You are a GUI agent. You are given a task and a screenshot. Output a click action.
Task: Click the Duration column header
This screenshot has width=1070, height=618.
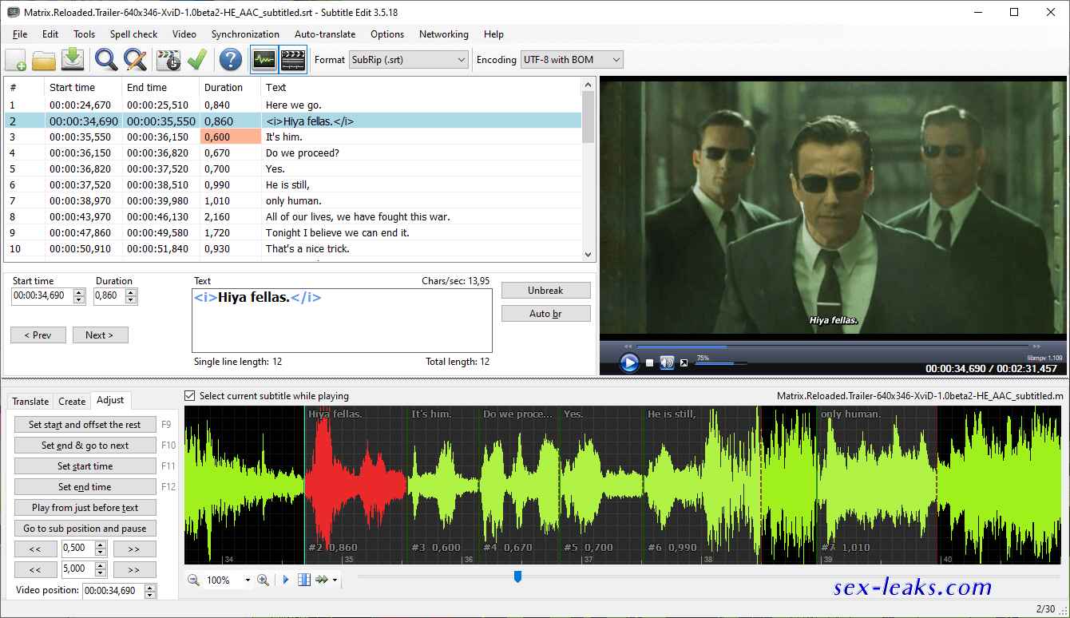point(230,88)
